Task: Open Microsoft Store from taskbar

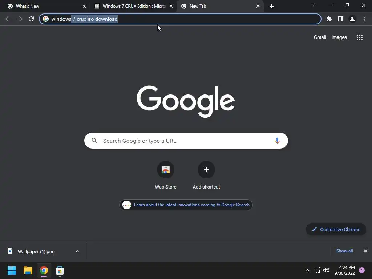Action: point(60,270)
